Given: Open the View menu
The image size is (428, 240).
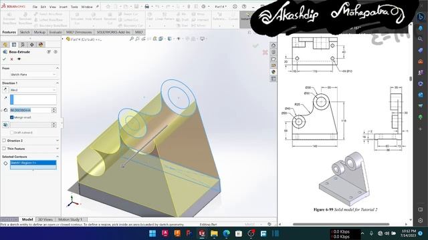Looking at the screenshot, I should click(53, 7).
